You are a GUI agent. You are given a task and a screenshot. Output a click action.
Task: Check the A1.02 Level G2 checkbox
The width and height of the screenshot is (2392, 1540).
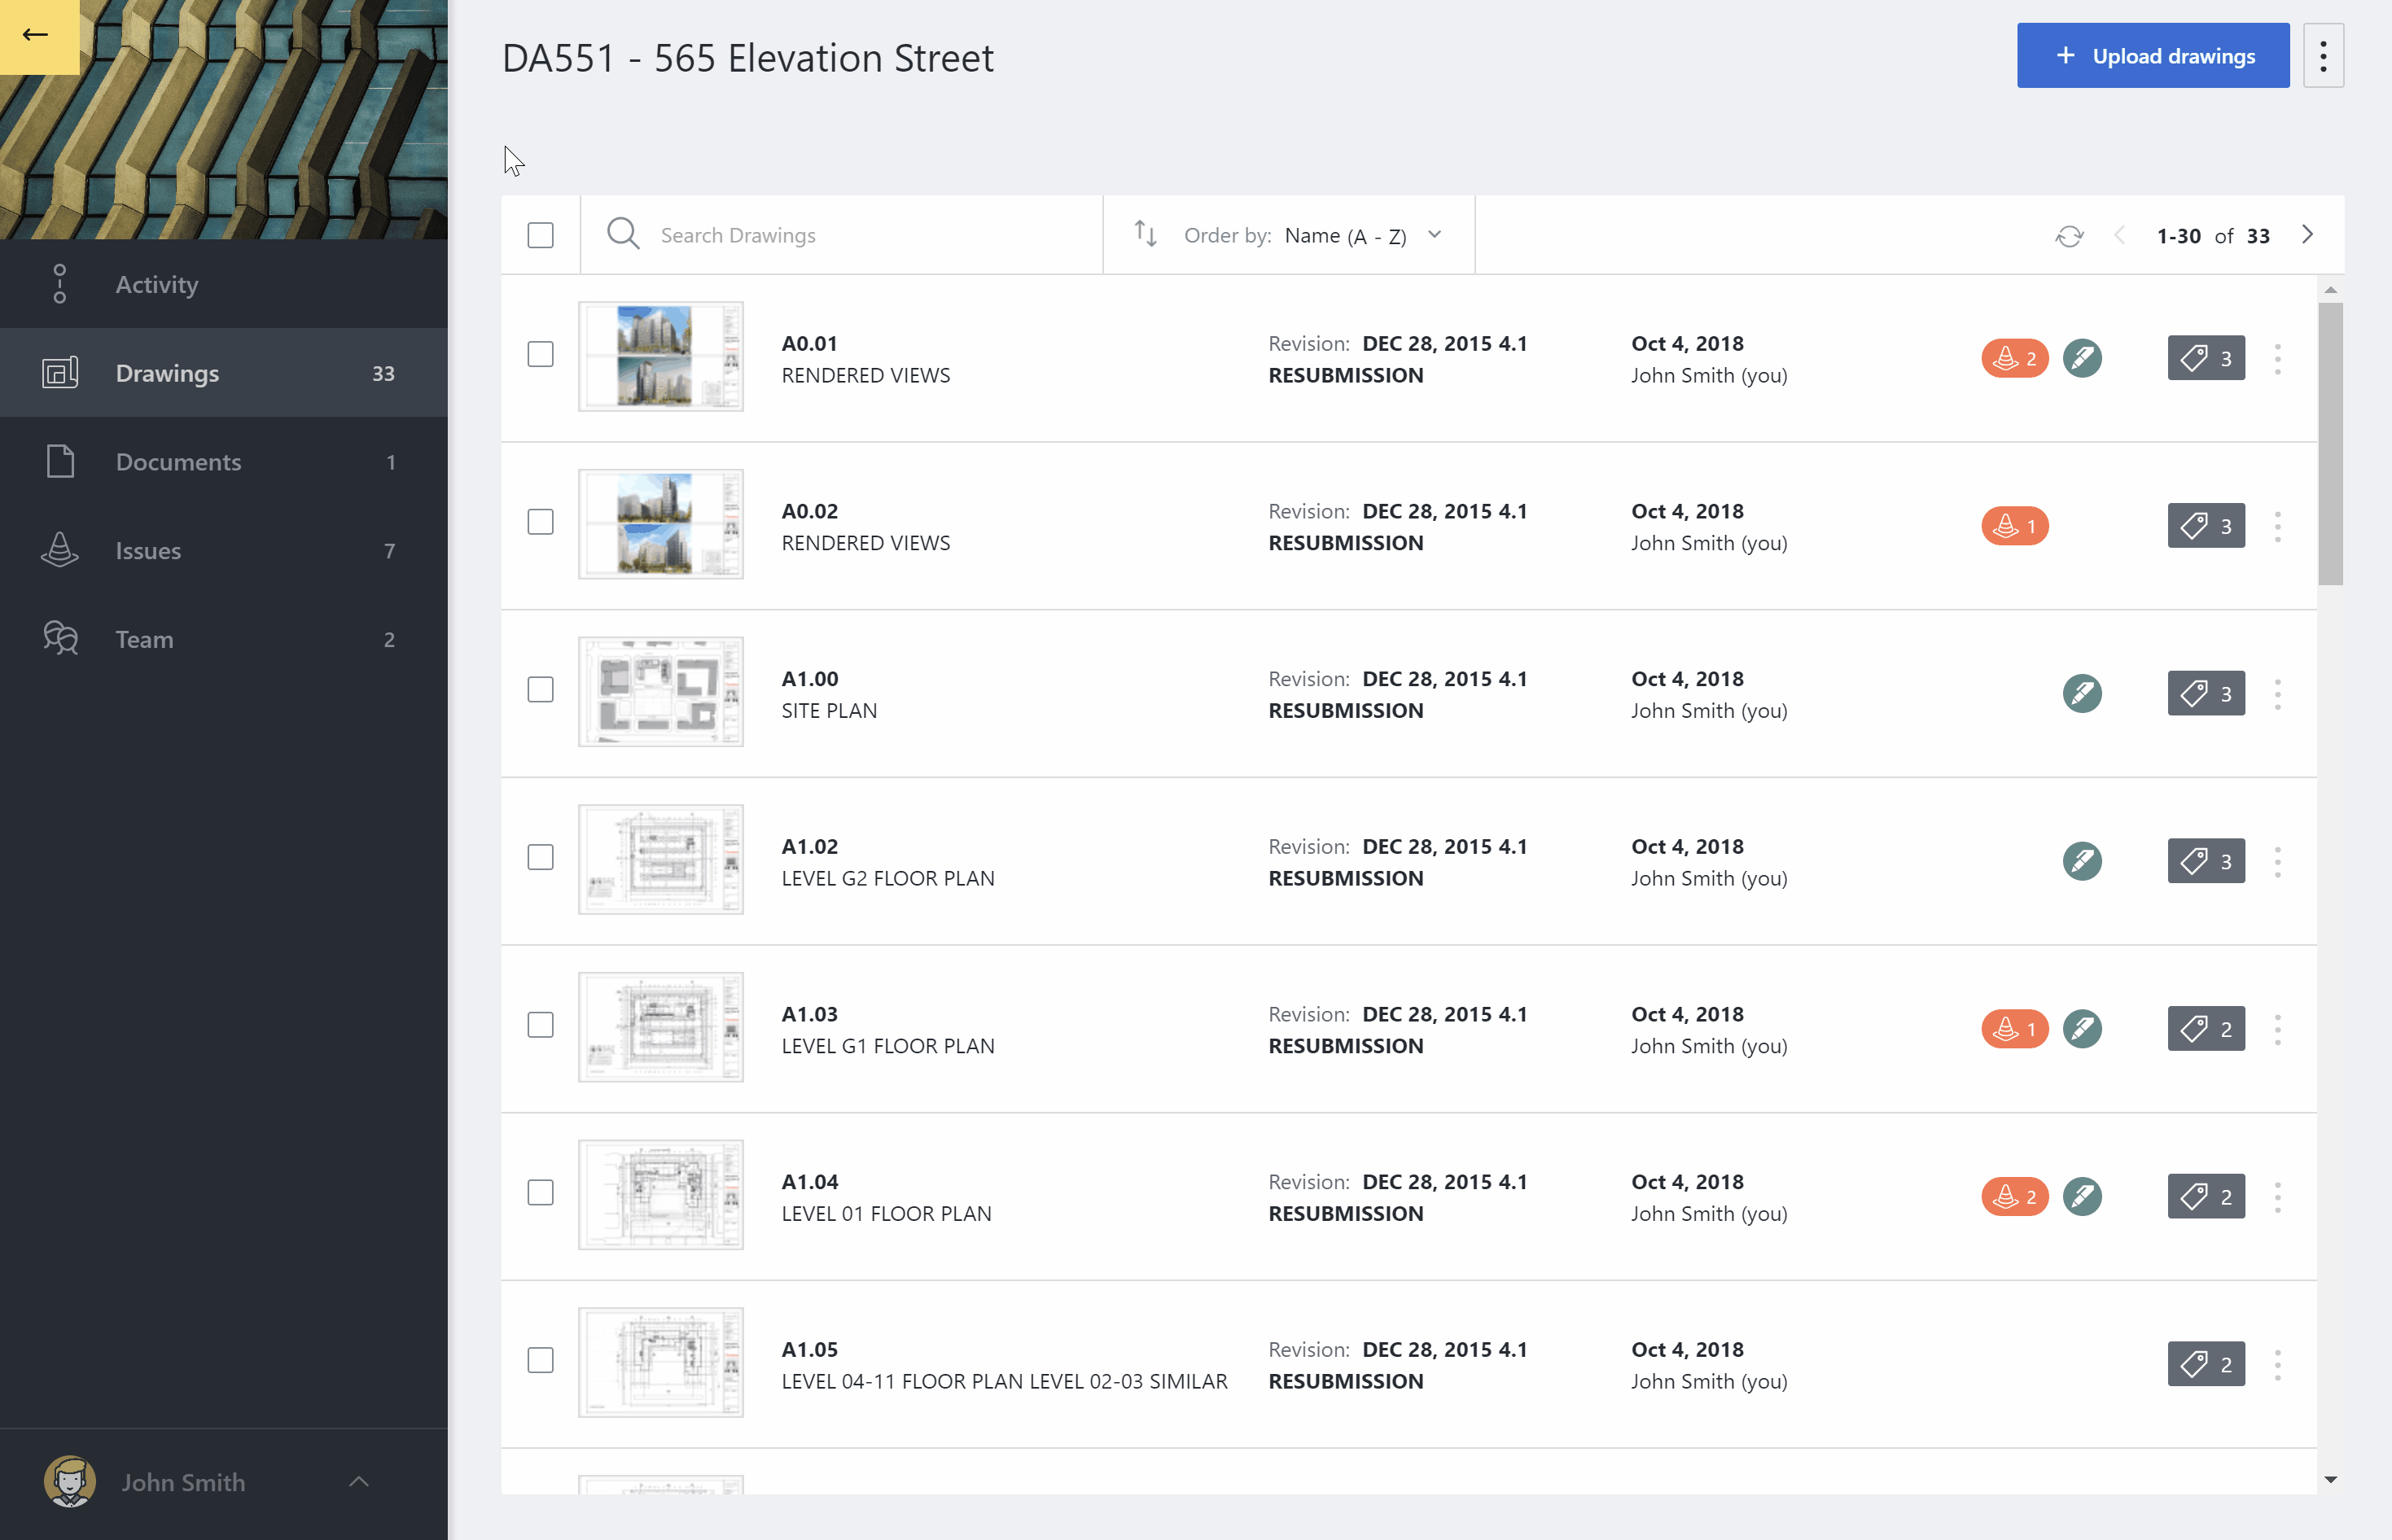[x=540, y=857]
